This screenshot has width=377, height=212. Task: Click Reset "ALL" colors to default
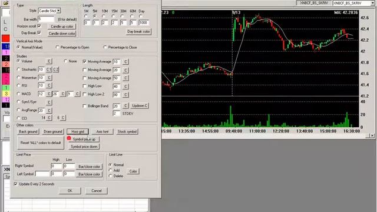41,143
